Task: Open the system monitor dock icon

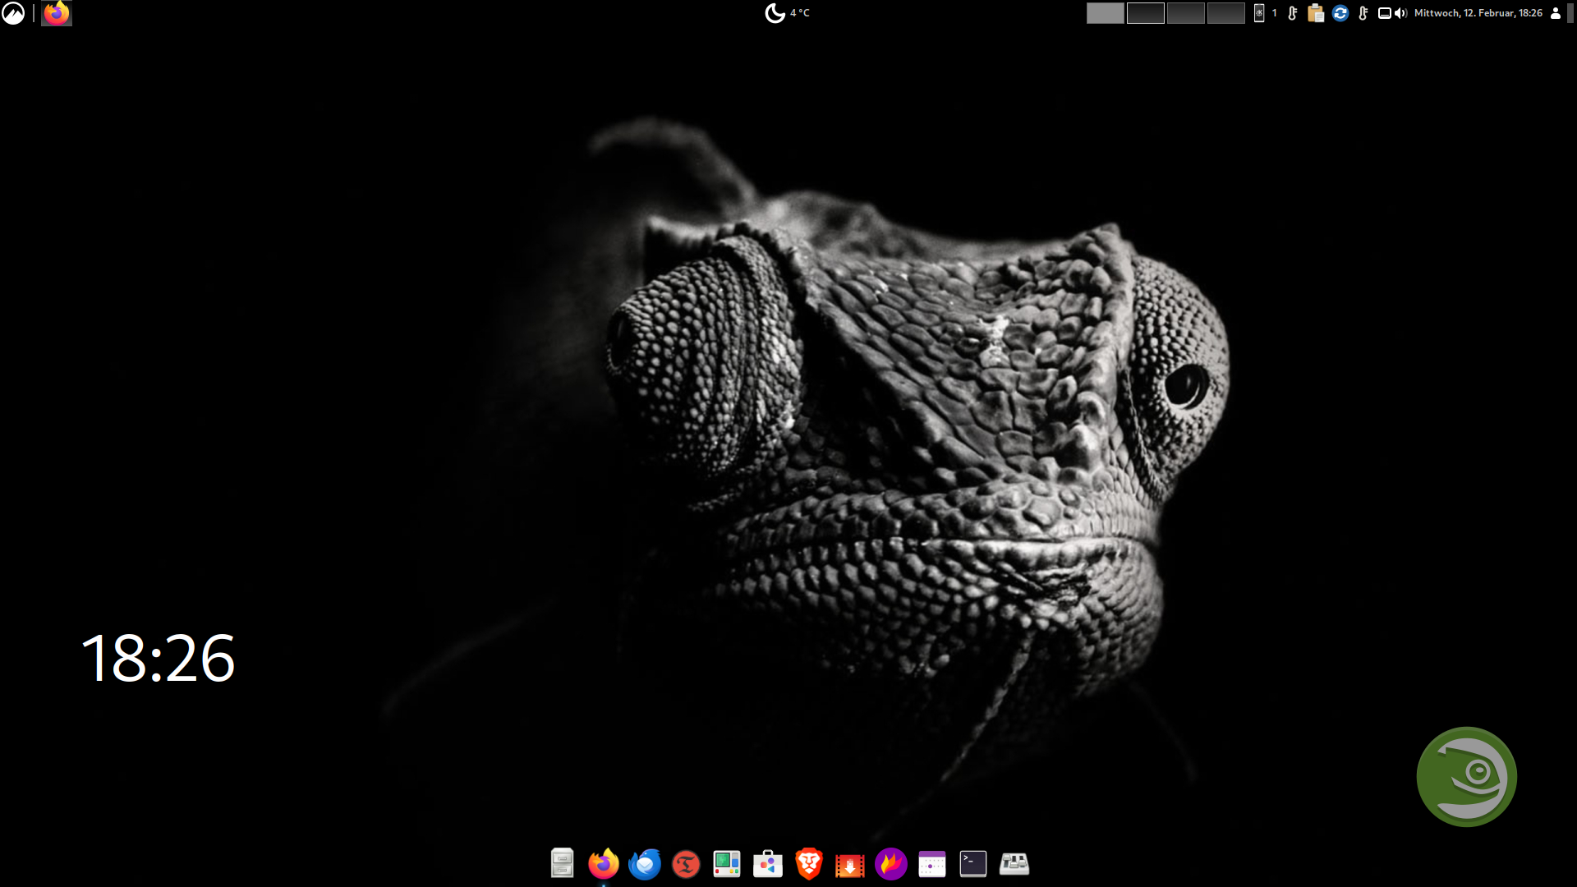Action: (727, 863)
